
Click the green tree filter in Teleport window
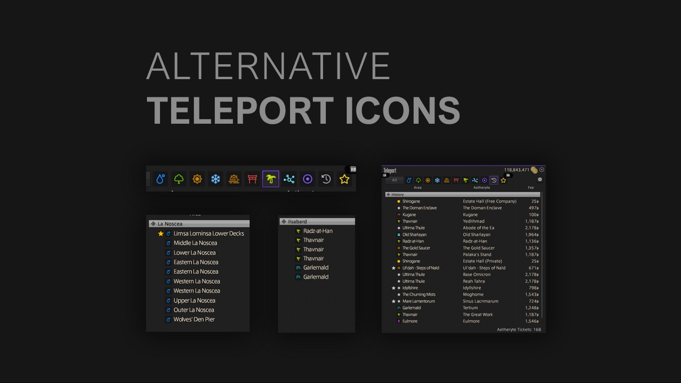click(419, 180)
